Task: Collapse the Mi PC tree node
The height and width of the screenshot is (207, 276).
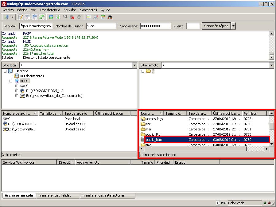Action: click(11, 81)
